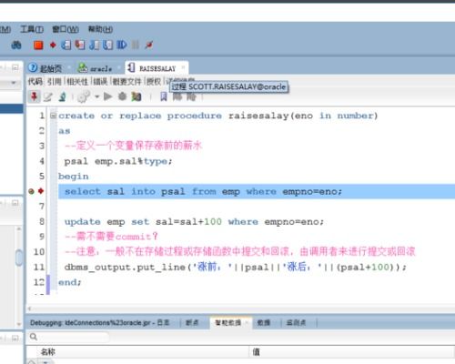
Task: Open the left panel dropdown arrow
Action: 14,83
